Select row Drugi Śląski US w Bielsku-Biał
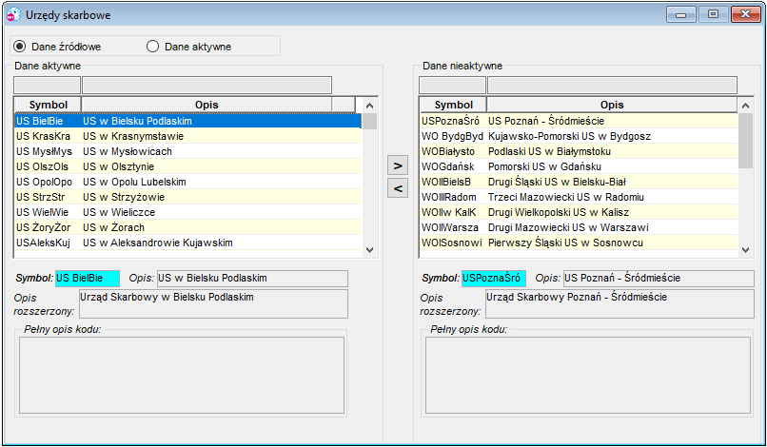The height and width of the screenshot is (447, 767). coord(580,182)
